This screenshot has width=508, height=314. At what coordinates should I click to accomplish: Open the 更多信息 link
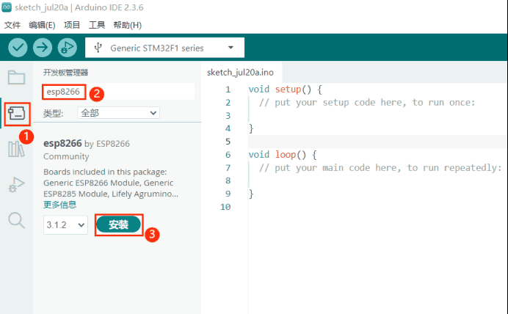point(59,205)
